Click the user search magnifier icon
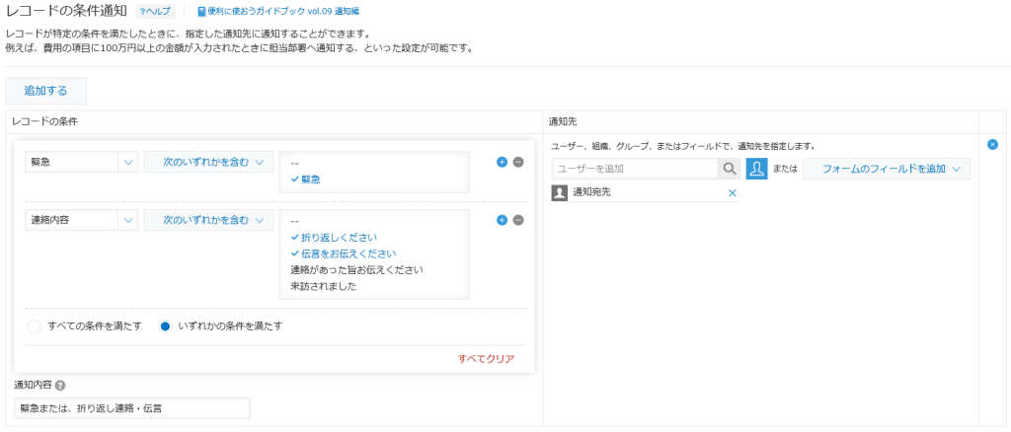 pos(730,169)
